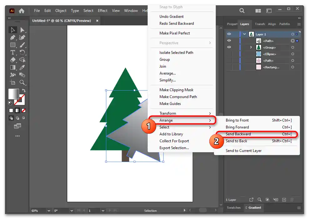Show the hidden <Rectang...> sublayer
The image size is (309, 219).
pyautogui.click(x=229, y=67)
